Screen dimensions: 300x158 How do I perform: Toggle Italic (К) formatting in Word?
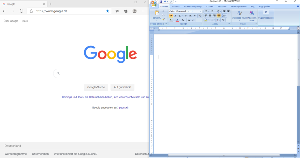tap(175, 16)
